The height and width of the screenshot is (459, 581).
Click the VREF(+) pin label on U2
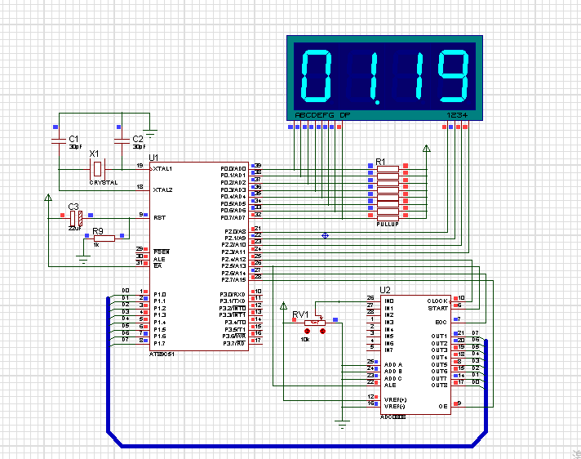pyautogui.click(x=396, y=399)
